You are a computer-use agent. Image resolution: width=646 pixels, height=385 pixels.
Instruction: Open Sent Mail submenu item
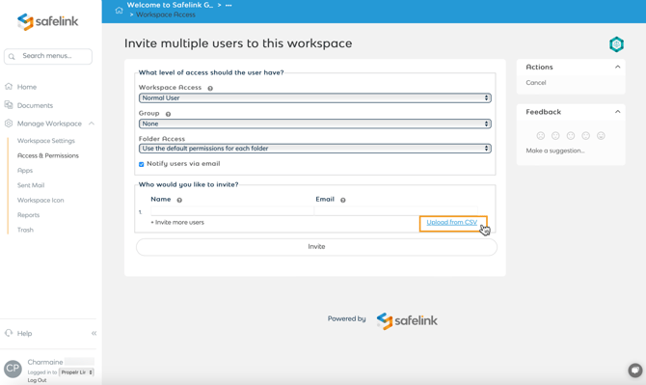tap(31, 185)
